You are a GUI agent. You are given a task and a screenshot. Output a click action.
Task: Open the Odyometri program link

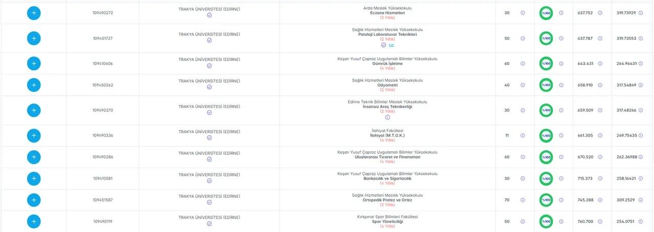point(387,85)
